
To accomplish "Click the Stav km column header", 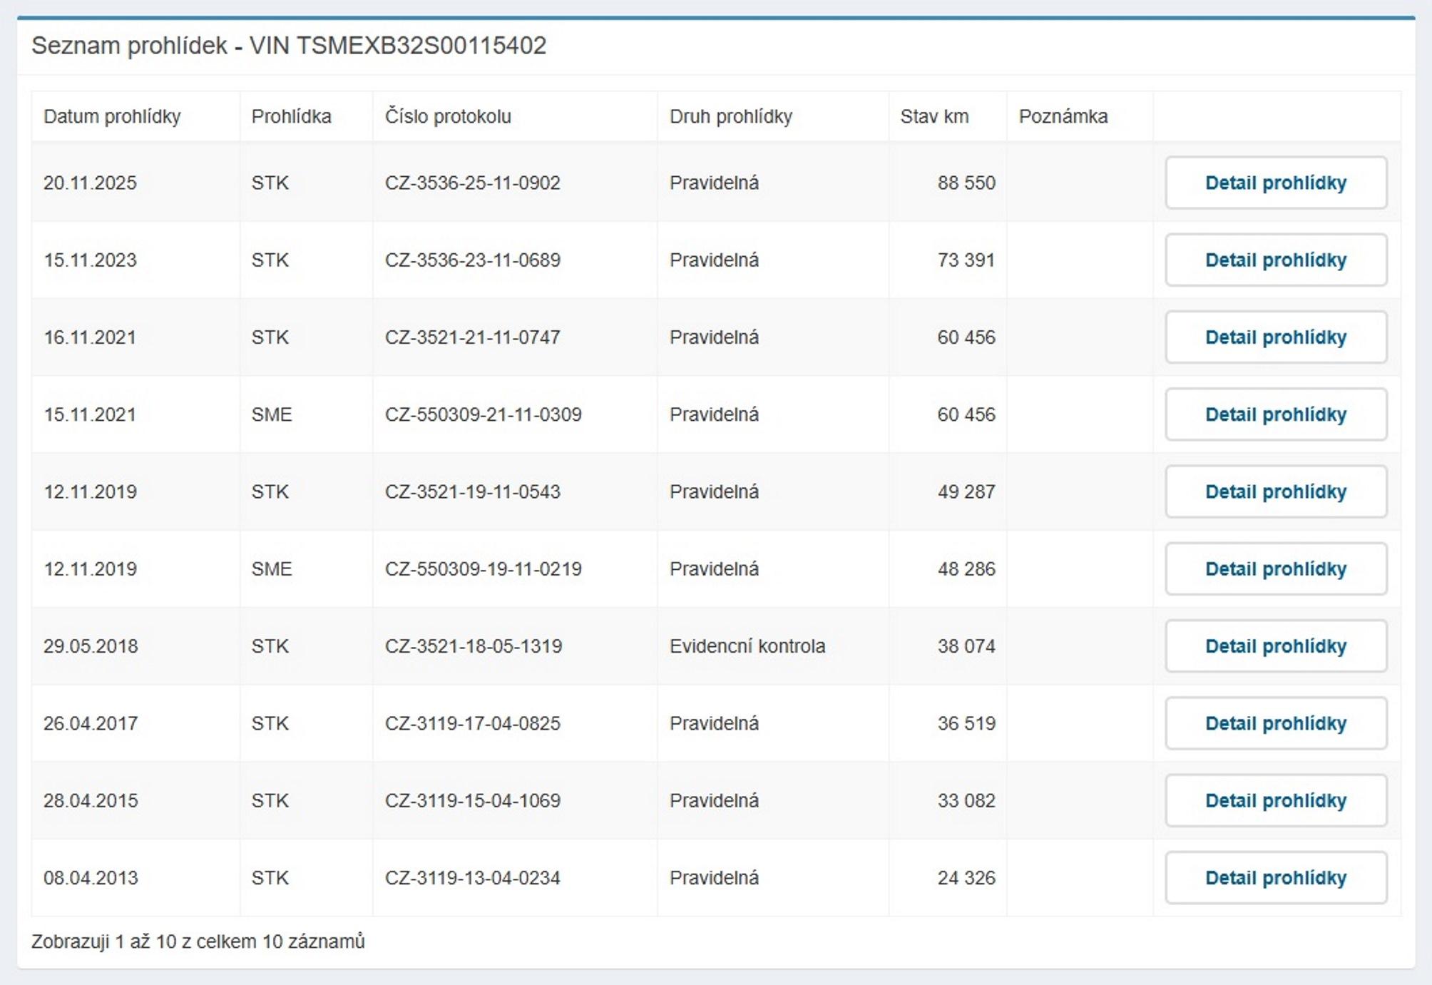I will coord(934,116).
